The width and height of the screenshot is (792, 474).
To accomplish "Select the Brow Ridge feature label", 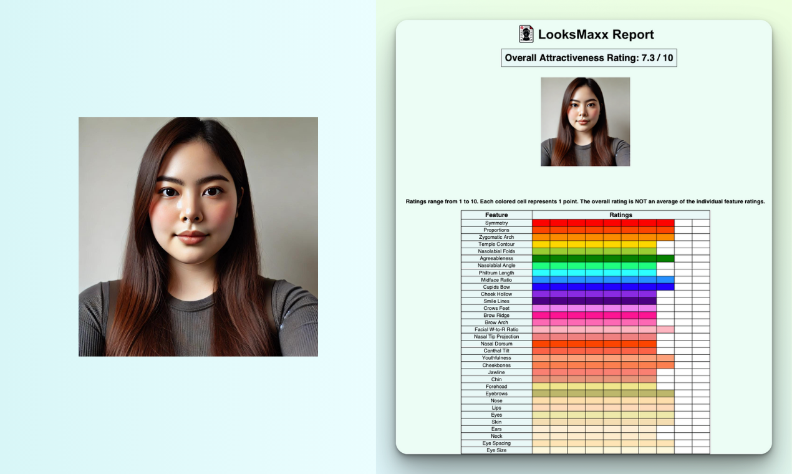I will pos(496,316).
